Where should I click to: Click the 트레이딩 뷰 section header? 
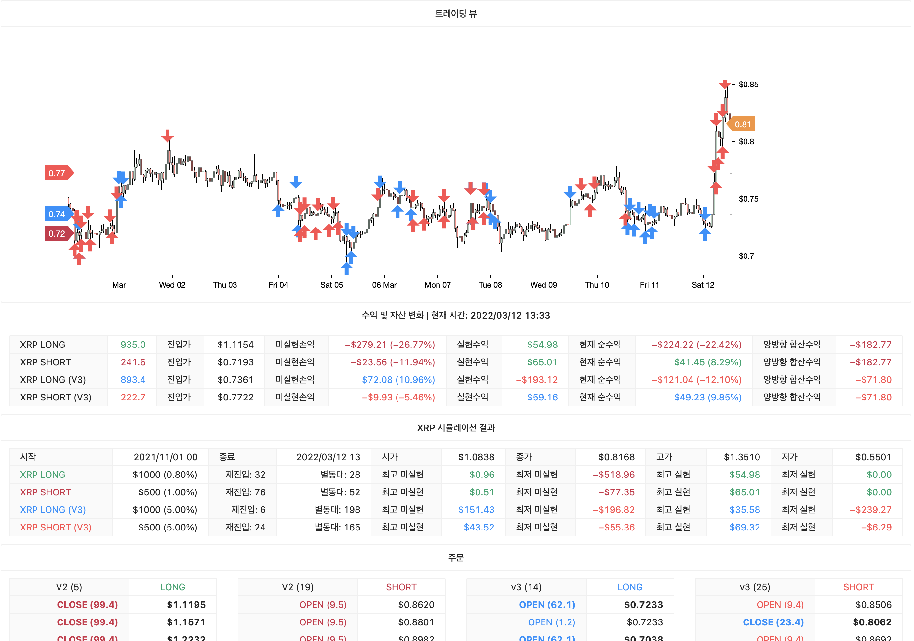[x=456, y=14]
